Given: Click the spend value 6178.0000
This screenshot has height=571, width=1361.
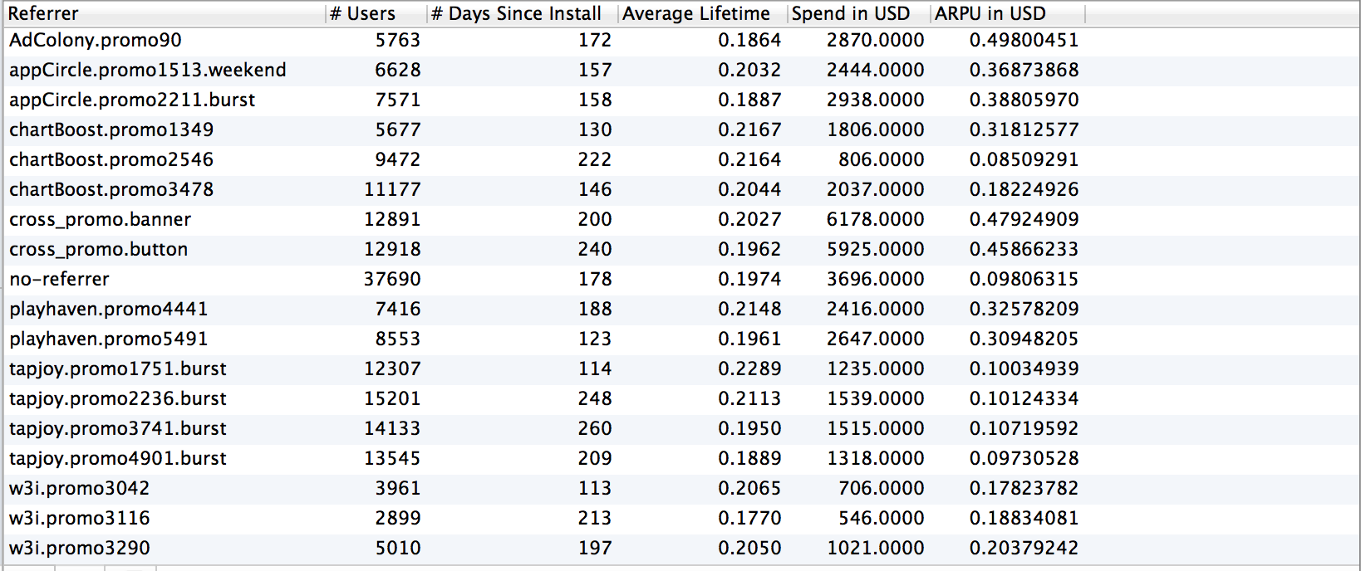Looking at the screenshot, I should click(x=875, y=219).
